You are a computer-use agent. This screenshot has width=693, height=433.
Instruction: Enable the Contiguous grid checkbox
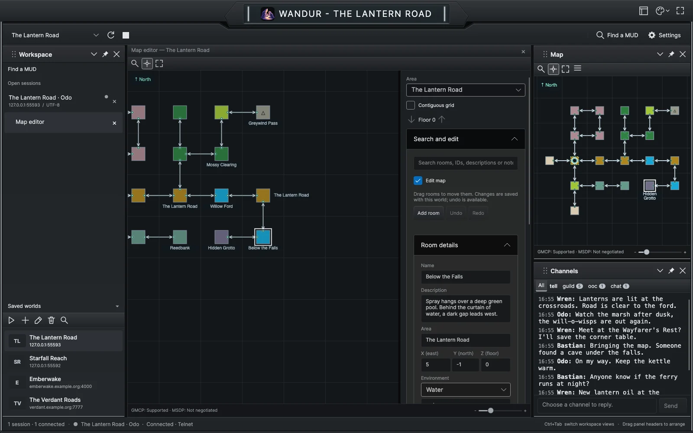(411, 105)
